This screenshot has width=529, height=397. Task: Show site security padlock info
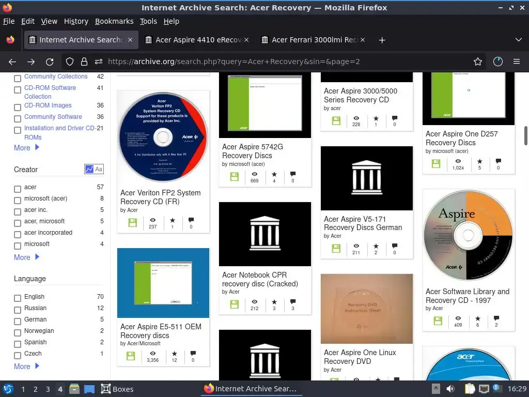[84, 62]
